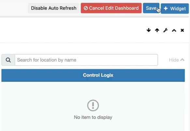The image size is (190, 131).
Task: Click the No item to display message
Action: point(93,117)
